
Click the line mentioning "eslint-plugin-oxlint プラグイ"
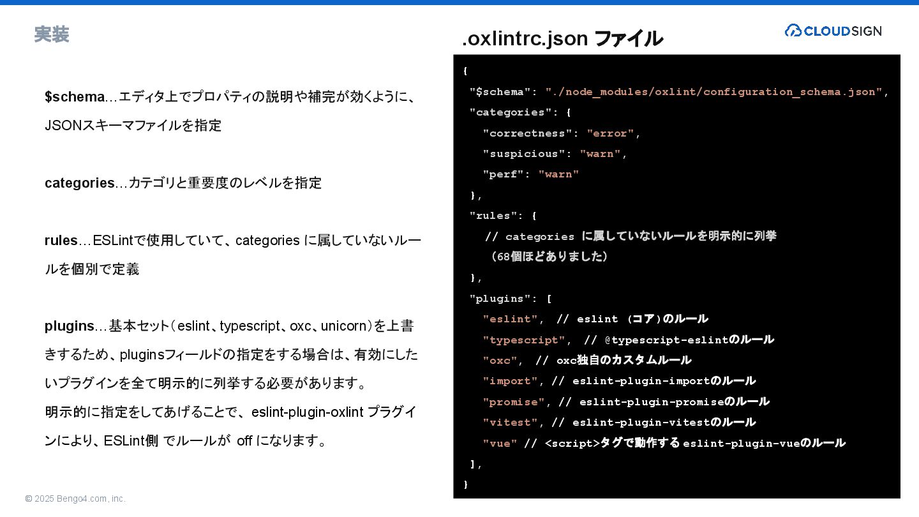231,412
